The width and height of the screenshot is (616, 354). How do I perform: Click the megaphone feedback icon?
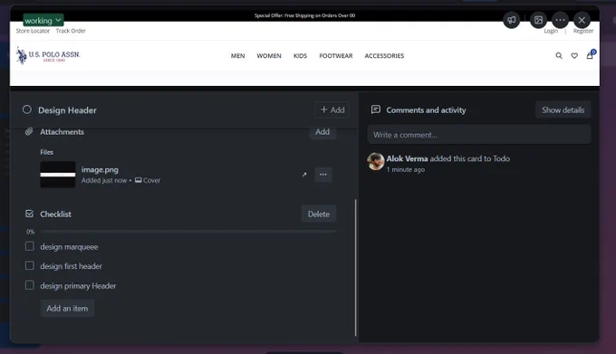pos(511,20)
